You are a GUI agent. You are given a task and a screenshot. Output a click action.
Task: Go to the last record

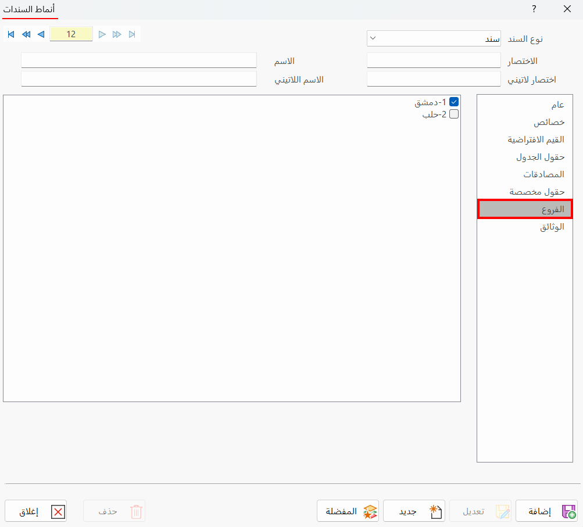coord(132,34)
